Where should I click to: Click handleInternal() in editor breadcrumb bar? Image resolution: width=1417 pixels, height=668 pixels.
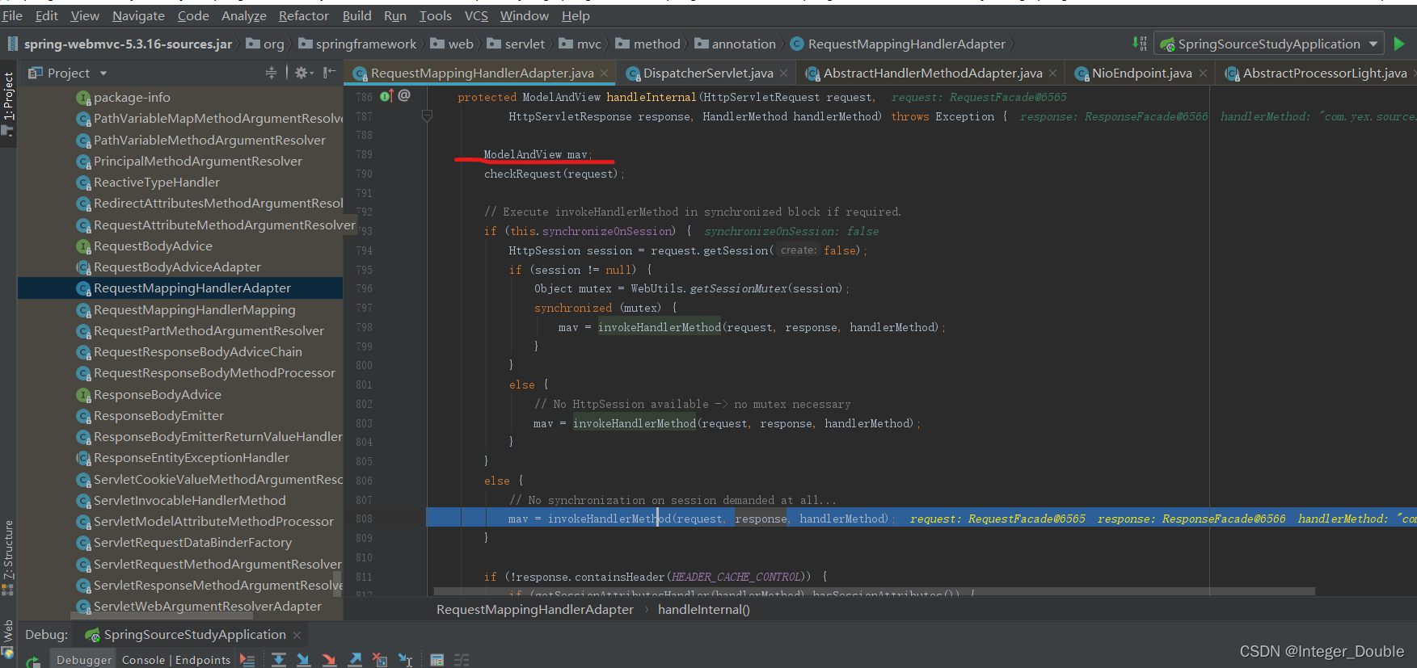pyautogui.click(x=703, y=610)
